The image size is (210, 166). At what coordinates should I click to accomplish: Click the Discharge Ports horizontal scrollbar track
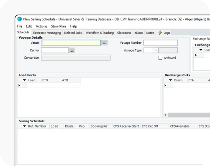click(x=189, y=115)
